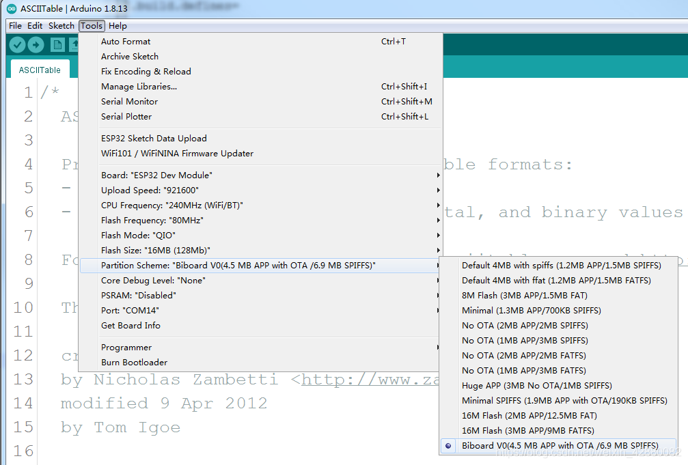Select Minimal SPIFFS (1.9MB APP with OTA)
Image resolution: width=688 pixels, height=465 pixels.
tap(558, 401)
